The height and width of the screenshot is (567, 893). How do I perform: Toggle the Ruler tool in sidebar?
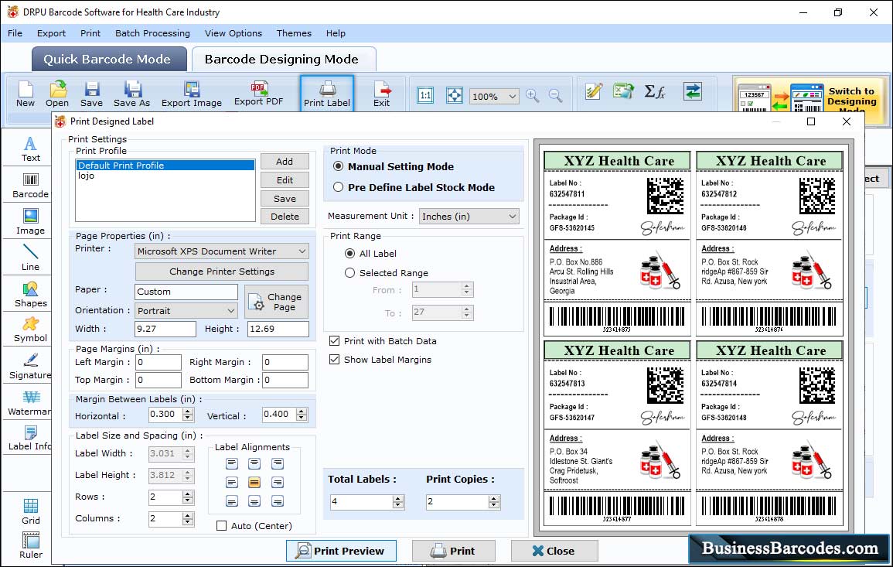(x=31, y=546)
